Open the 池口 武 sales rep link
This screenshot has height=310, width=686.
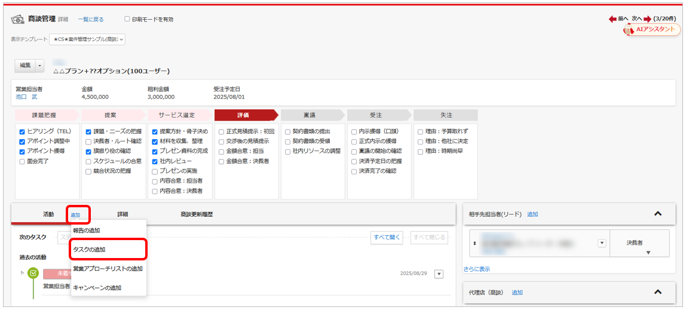[x=26, y=97]
